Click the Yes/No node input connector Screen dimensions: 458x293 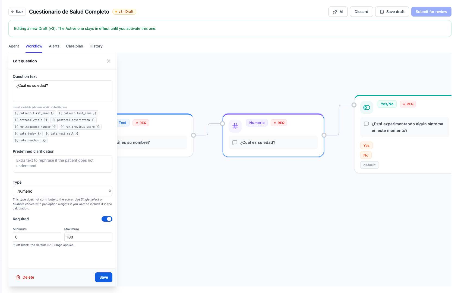click(354, 105)
